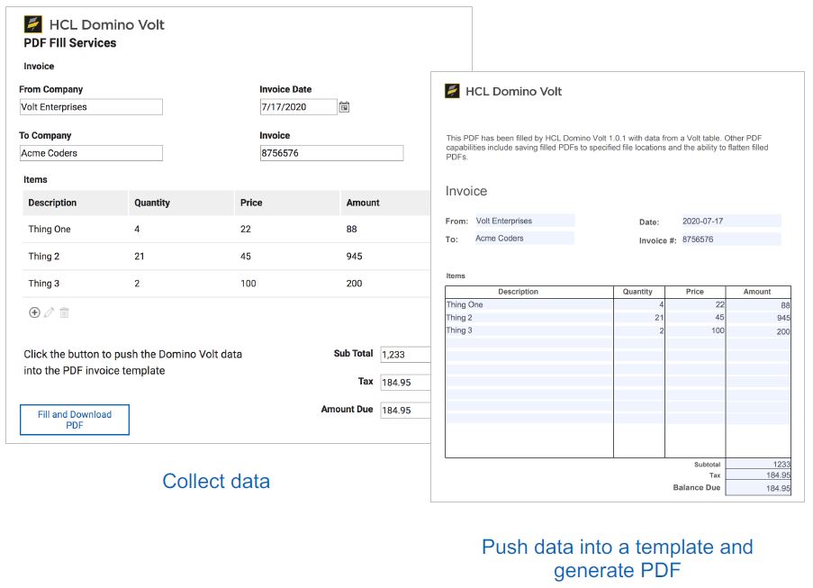
Task: Click the Price header in the PDF table
Action: pyautogui.click(x=695, y=292)
